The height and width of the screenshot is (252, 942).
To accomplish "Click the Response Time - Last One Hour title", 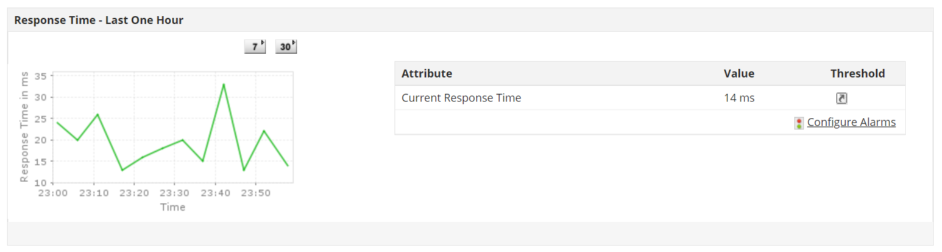I will [x=99, y=20].
